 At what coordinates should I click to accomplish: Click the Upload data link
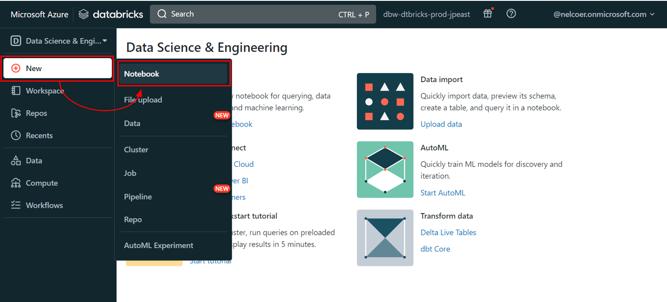coord(441,124)
